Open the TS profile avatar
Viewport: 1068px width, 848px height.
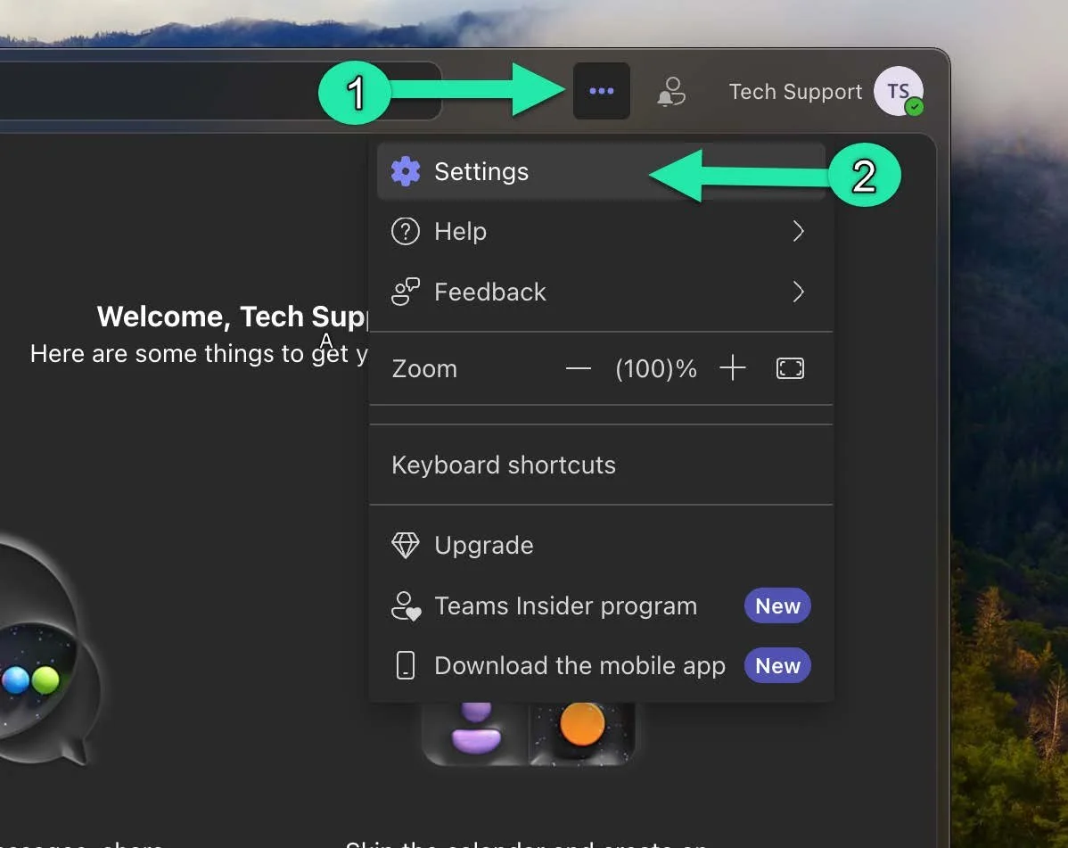point(899,91)
